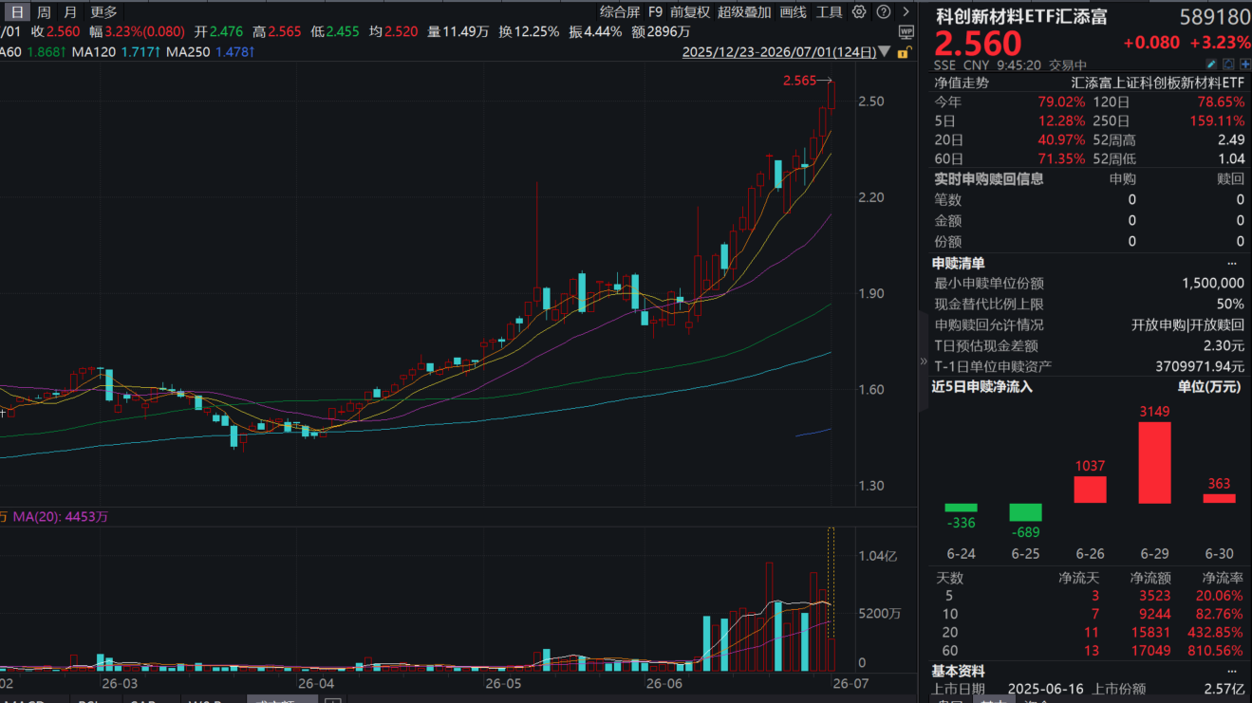This screenshot has width=1252, height=703.
Task: Open the 前复权 adjustment dropdown
Action: pyautogui.click(x=689, y=12)
